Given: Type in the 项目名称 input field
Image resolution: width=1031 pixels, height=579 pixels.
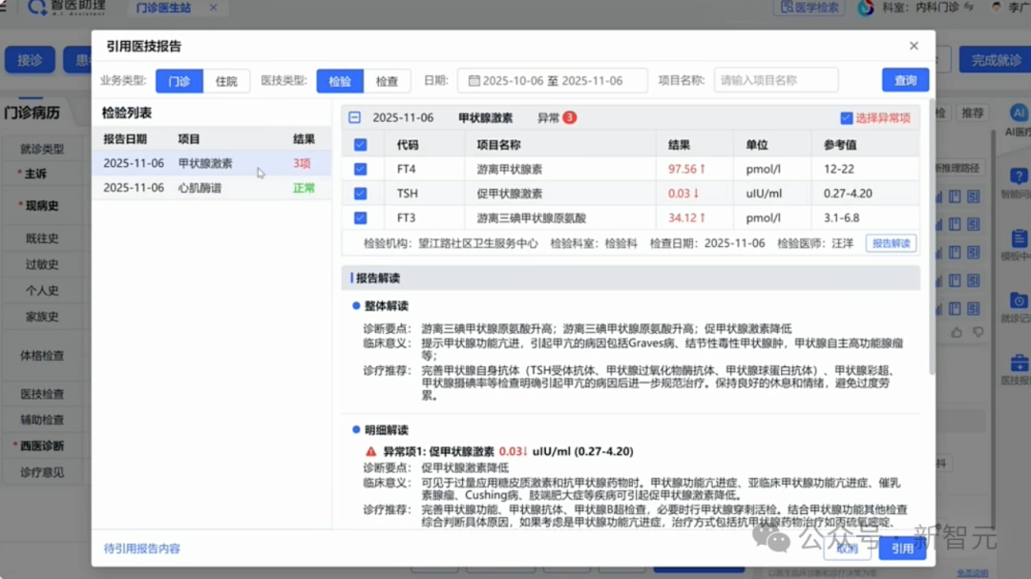Looking at the screenshot, I should click(775, 80).
